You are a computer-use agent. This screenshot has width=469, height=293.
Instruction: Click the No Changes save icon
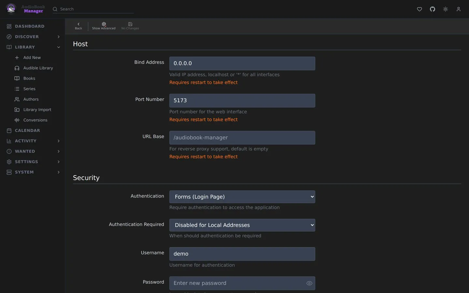tap(130, 24)
